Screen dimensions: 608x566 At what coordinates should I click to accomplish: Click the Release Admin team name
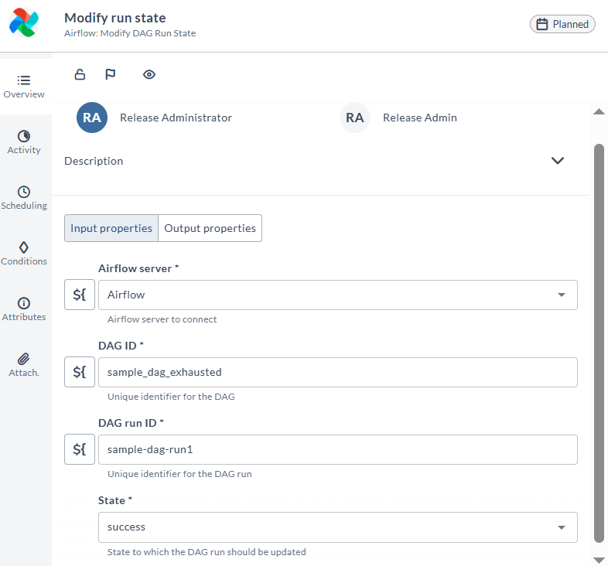coord(420,118)
